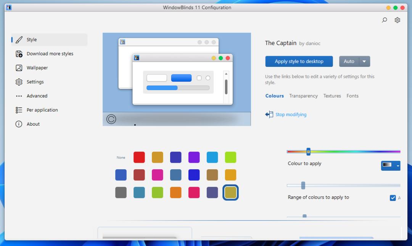Click the Style paintbrush icon in sidebar

coord(19,40)
